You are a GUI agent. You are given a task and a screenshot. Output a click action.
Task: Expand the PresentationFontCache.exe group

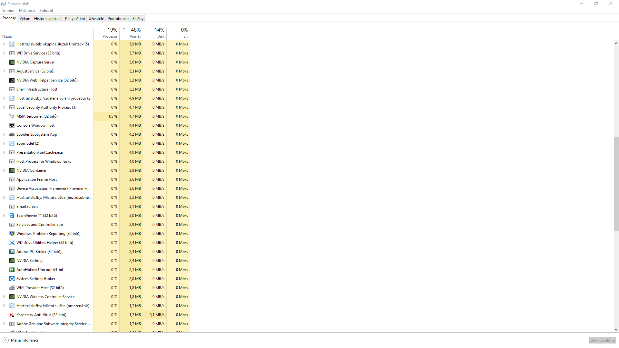(4, 152)
